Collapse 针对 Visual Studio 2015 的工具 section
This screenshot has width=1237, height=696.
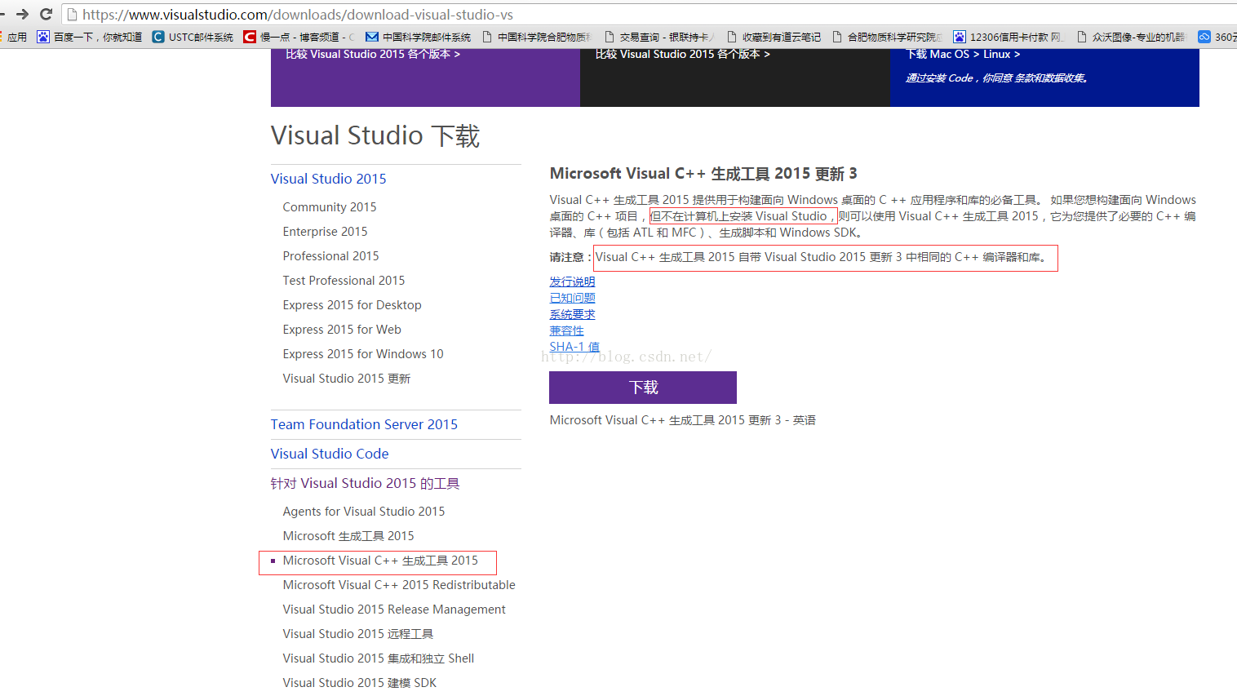click(x=365, y=483)
